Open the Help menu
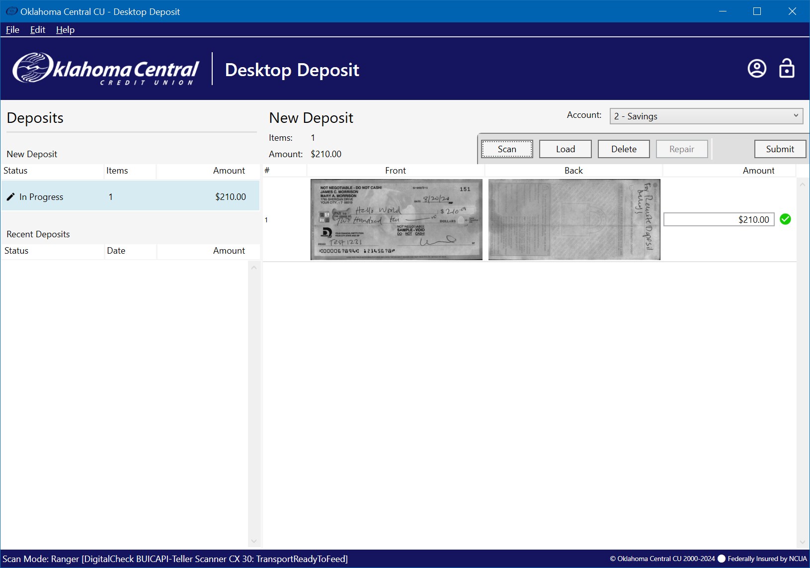 click(65, 30)
